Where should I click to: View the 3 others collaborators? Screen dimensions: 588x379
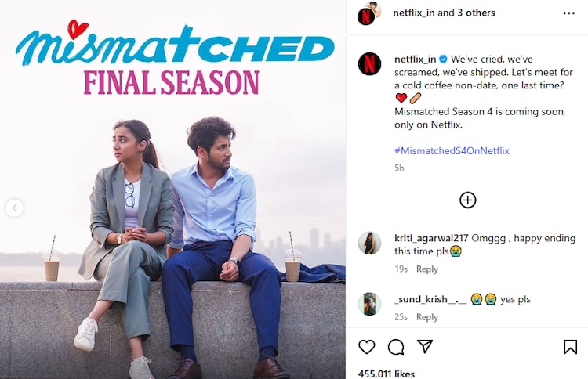click(x=476, y=13)
